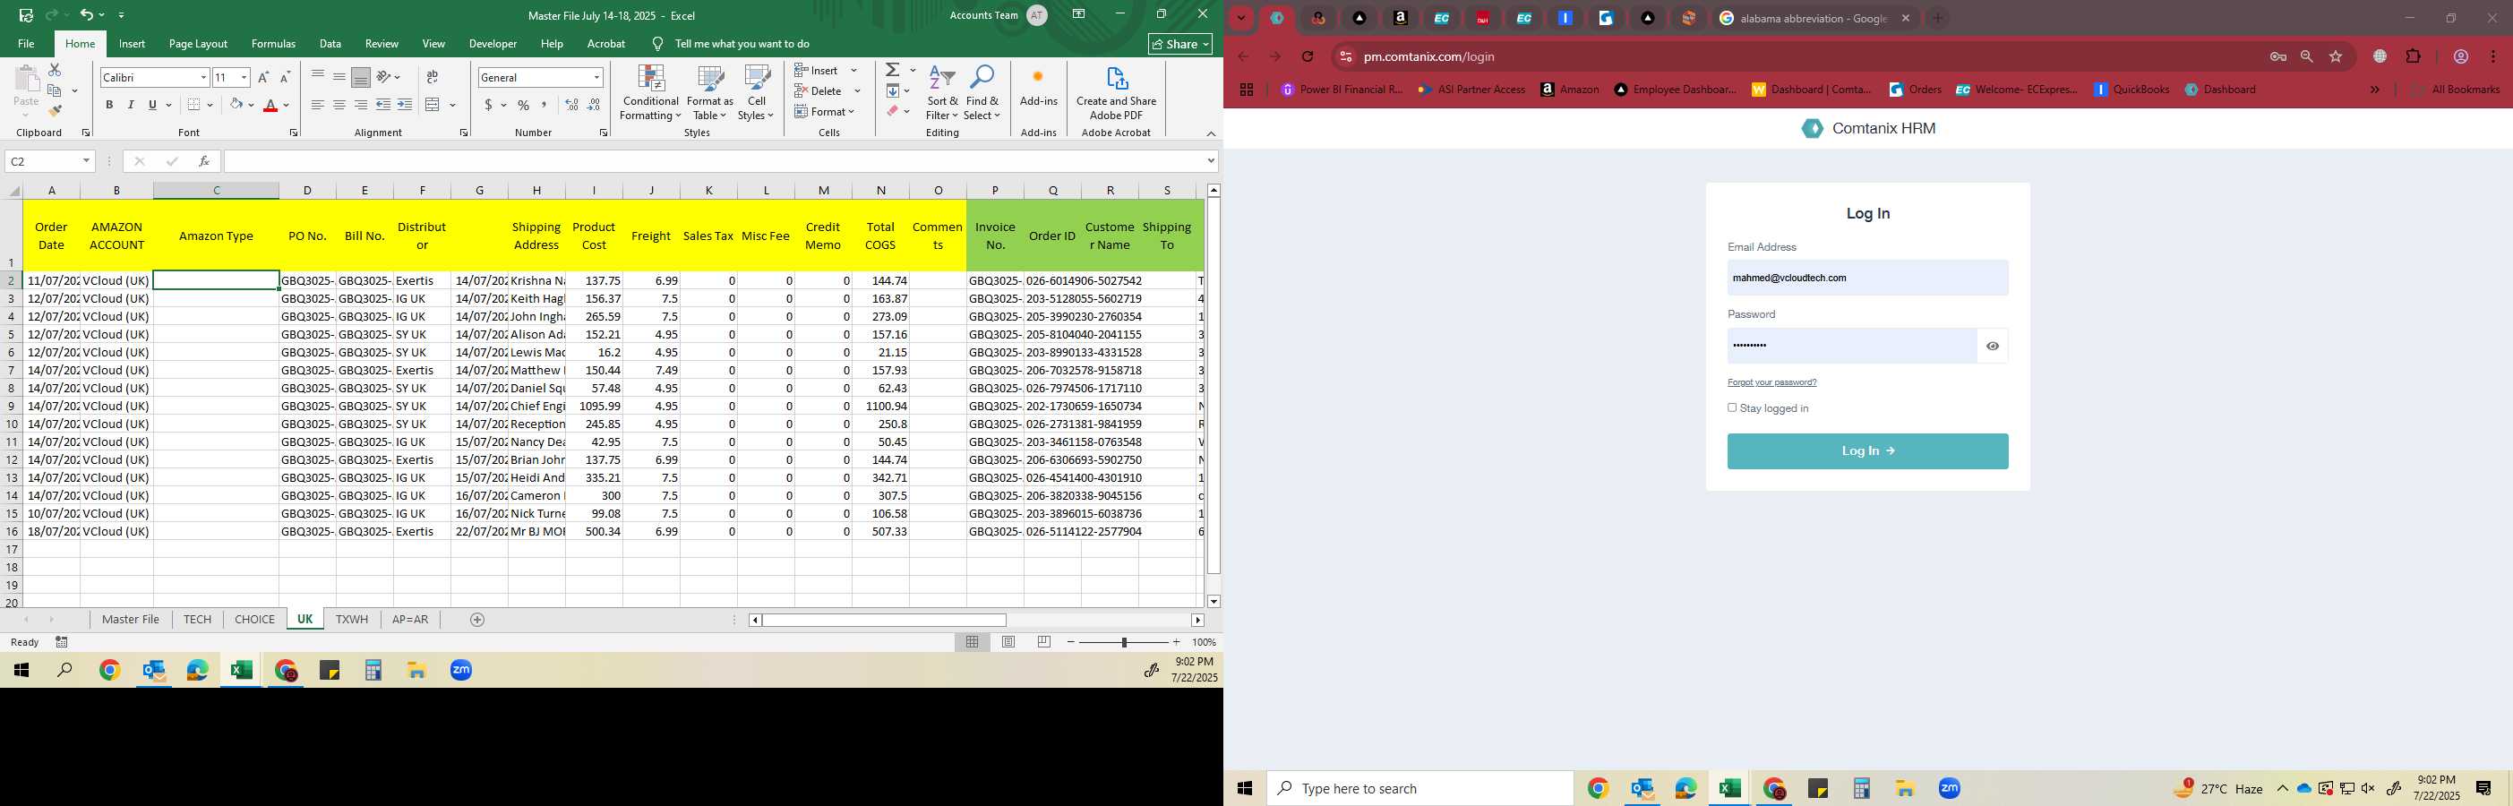Screen dimensions: 2513x806
Task: Click the Format Painter brush icon
Action: point(55,110)
